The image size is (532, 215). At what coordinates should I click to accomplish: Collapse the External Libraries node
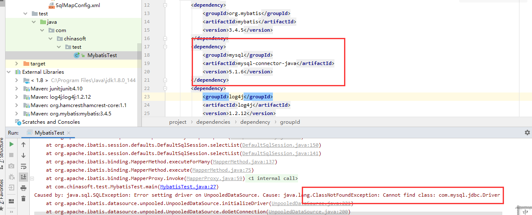[9, 72]
